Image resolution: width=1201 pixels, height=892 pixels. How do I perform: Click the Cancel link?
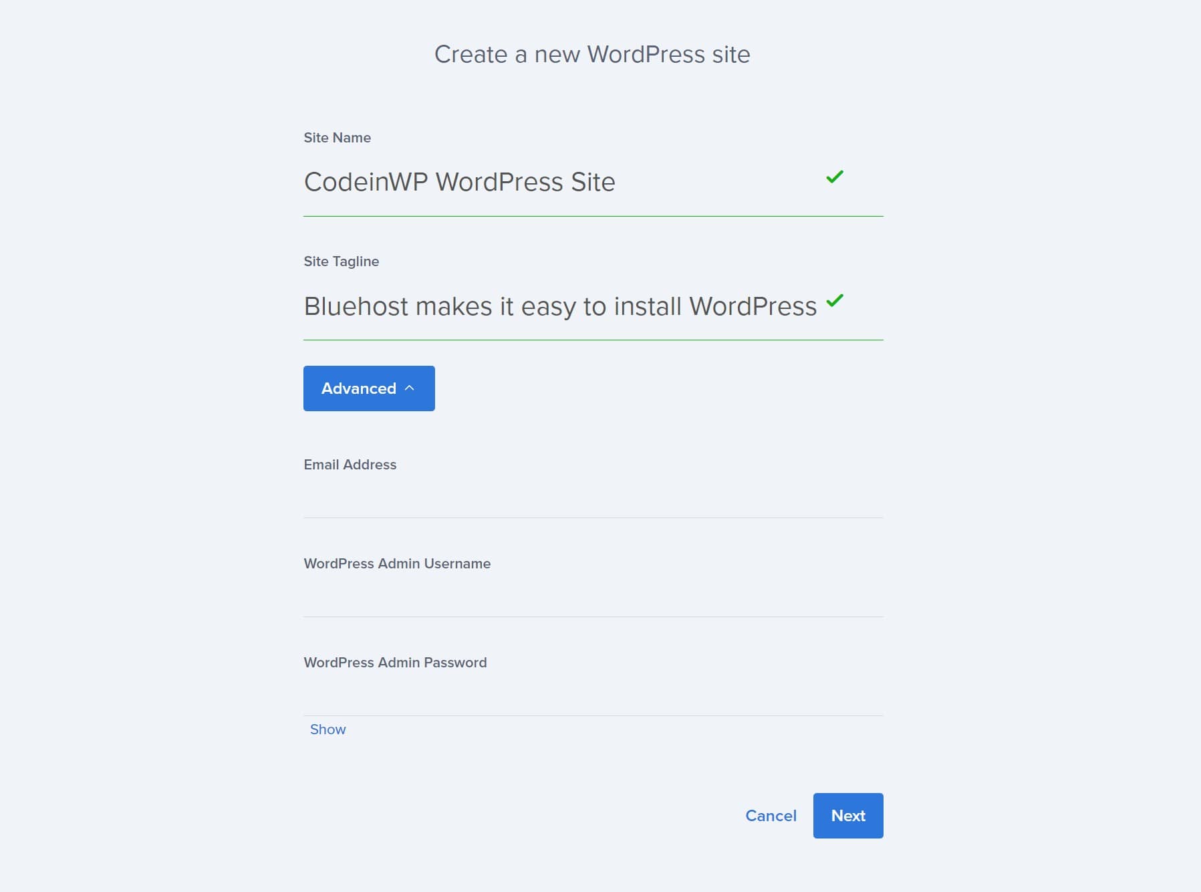(x=771, y=816)
